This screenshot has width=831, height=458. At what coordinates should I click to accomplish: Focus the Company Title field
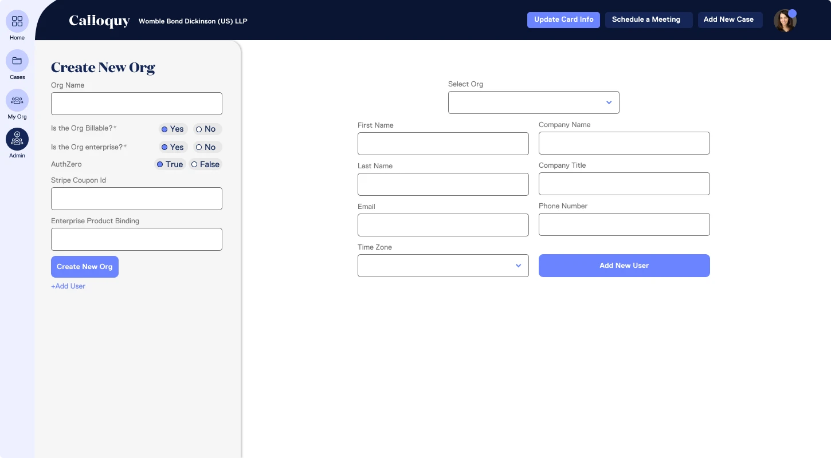[x=624, y=184]
